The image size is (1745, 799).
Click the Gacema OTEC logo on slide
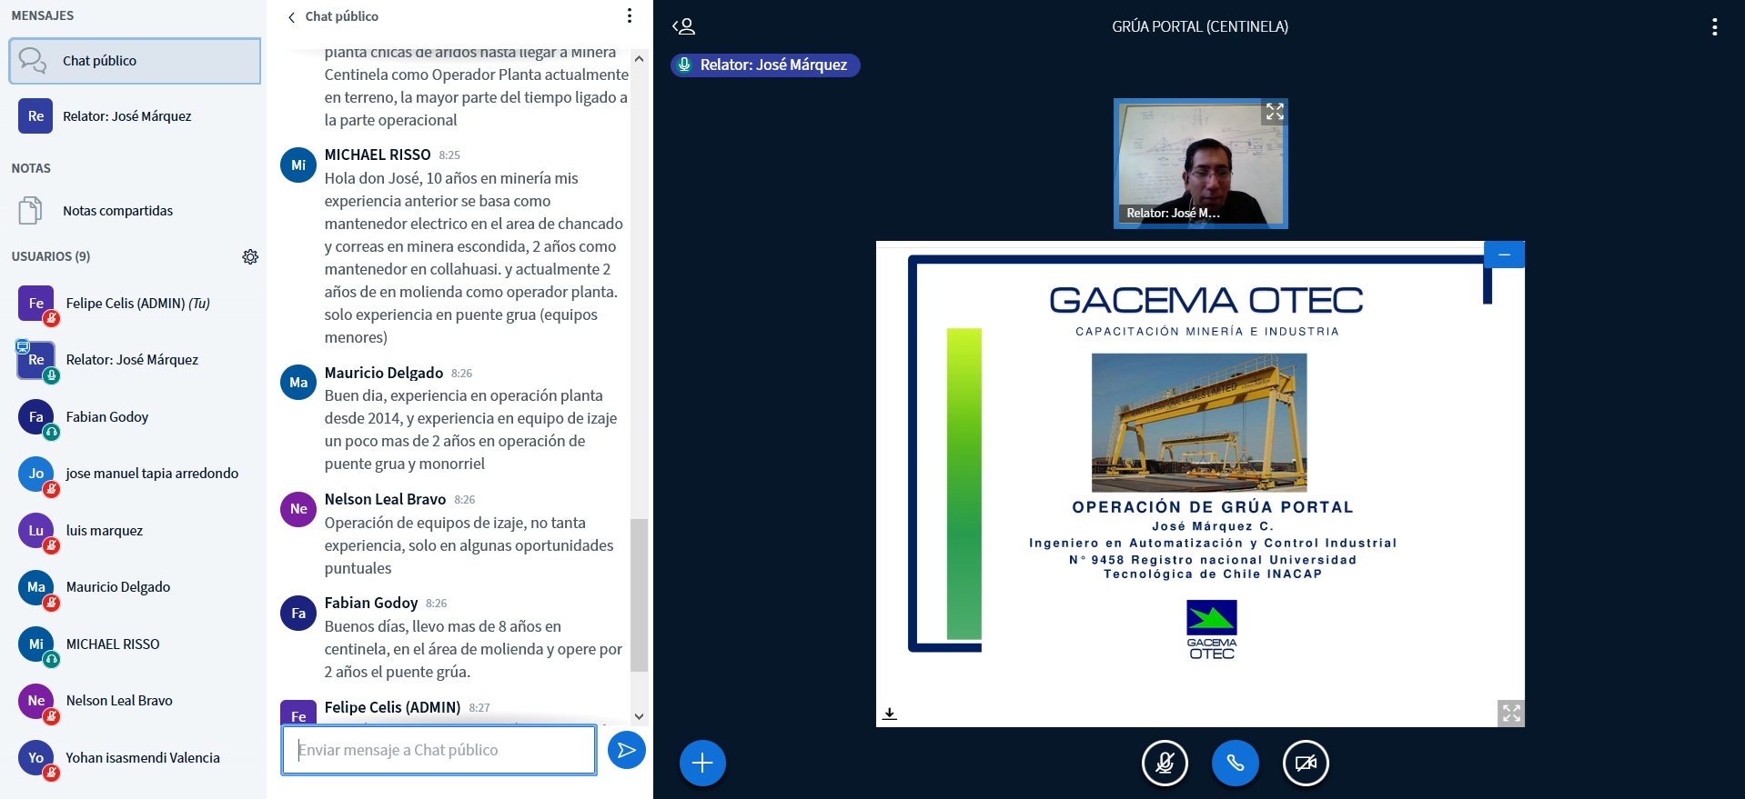click(1212, 630)
